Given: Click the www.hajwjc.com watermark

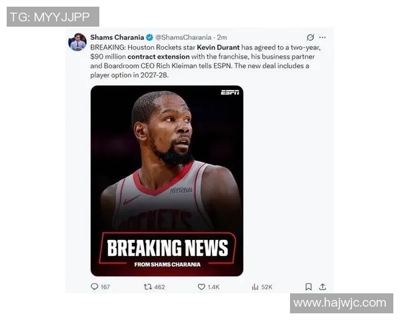Looking at the screenshot, I should coord(339,303).
